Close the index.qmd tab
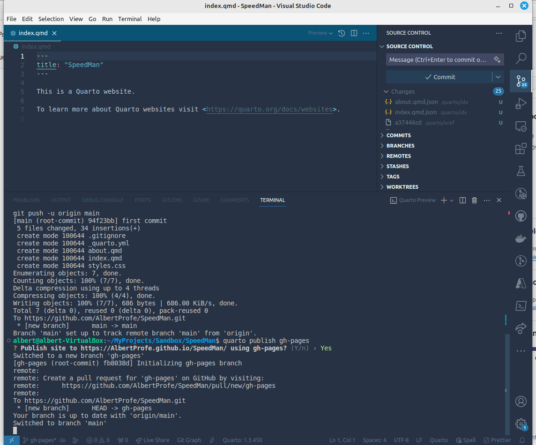Screen dimensions: 536x445 54,33
